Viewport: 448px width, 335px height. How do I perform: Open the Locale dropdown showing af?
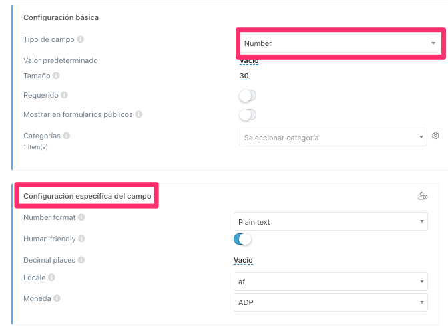[x=330, y=282]
